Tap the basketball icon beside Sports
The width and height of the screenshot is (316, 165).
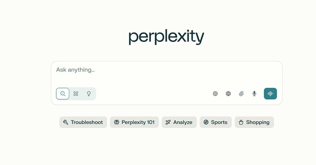(206, 122)
